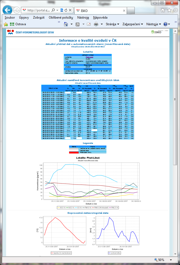Add page to favorites bar icon
Viewport: 180px width, 265px height.
click(x=6, y=24)
